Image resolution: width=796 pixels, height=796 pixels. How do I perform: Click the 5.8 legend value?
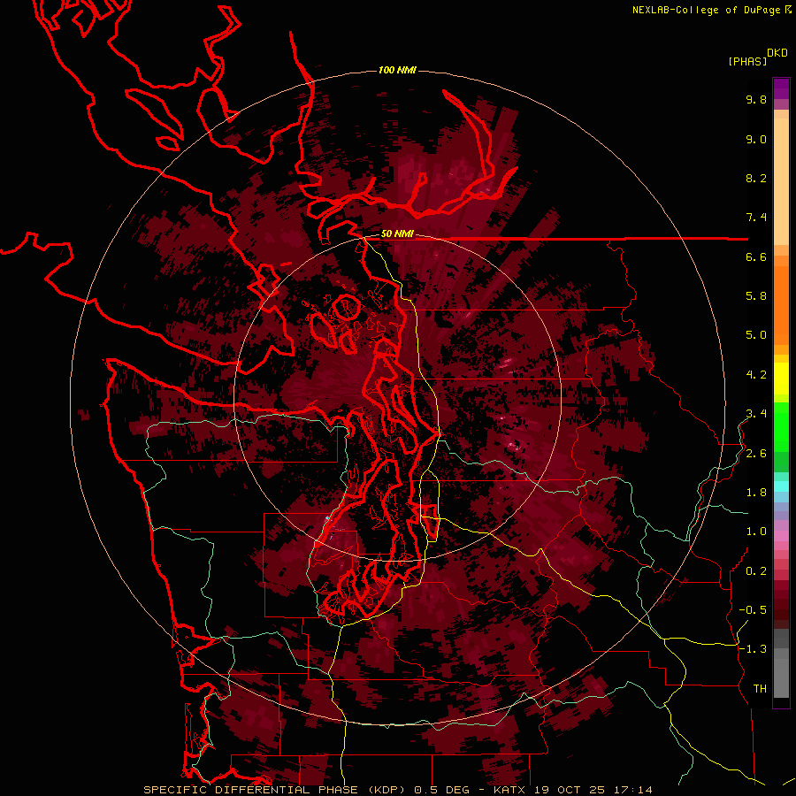coord(756,296)
